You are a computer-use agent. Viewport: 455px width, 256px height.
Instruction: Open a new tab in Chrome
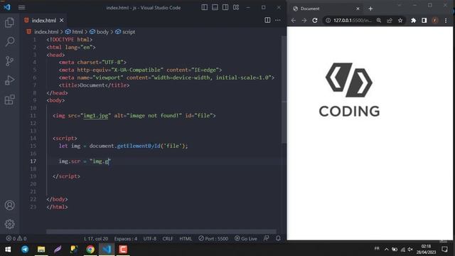(x=370, y=9)
